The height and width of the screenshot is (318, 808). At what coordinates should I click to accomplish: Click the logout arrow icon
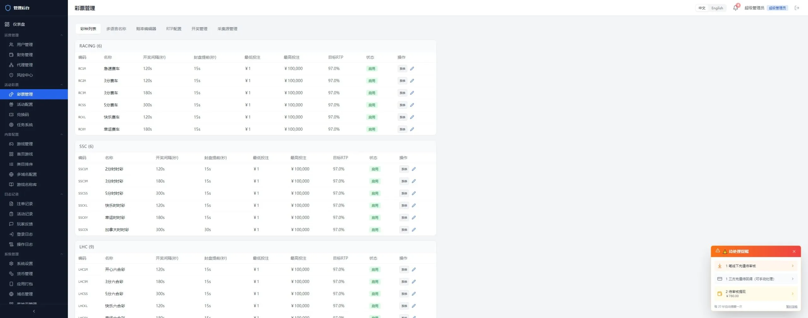(x=797, y=8)
